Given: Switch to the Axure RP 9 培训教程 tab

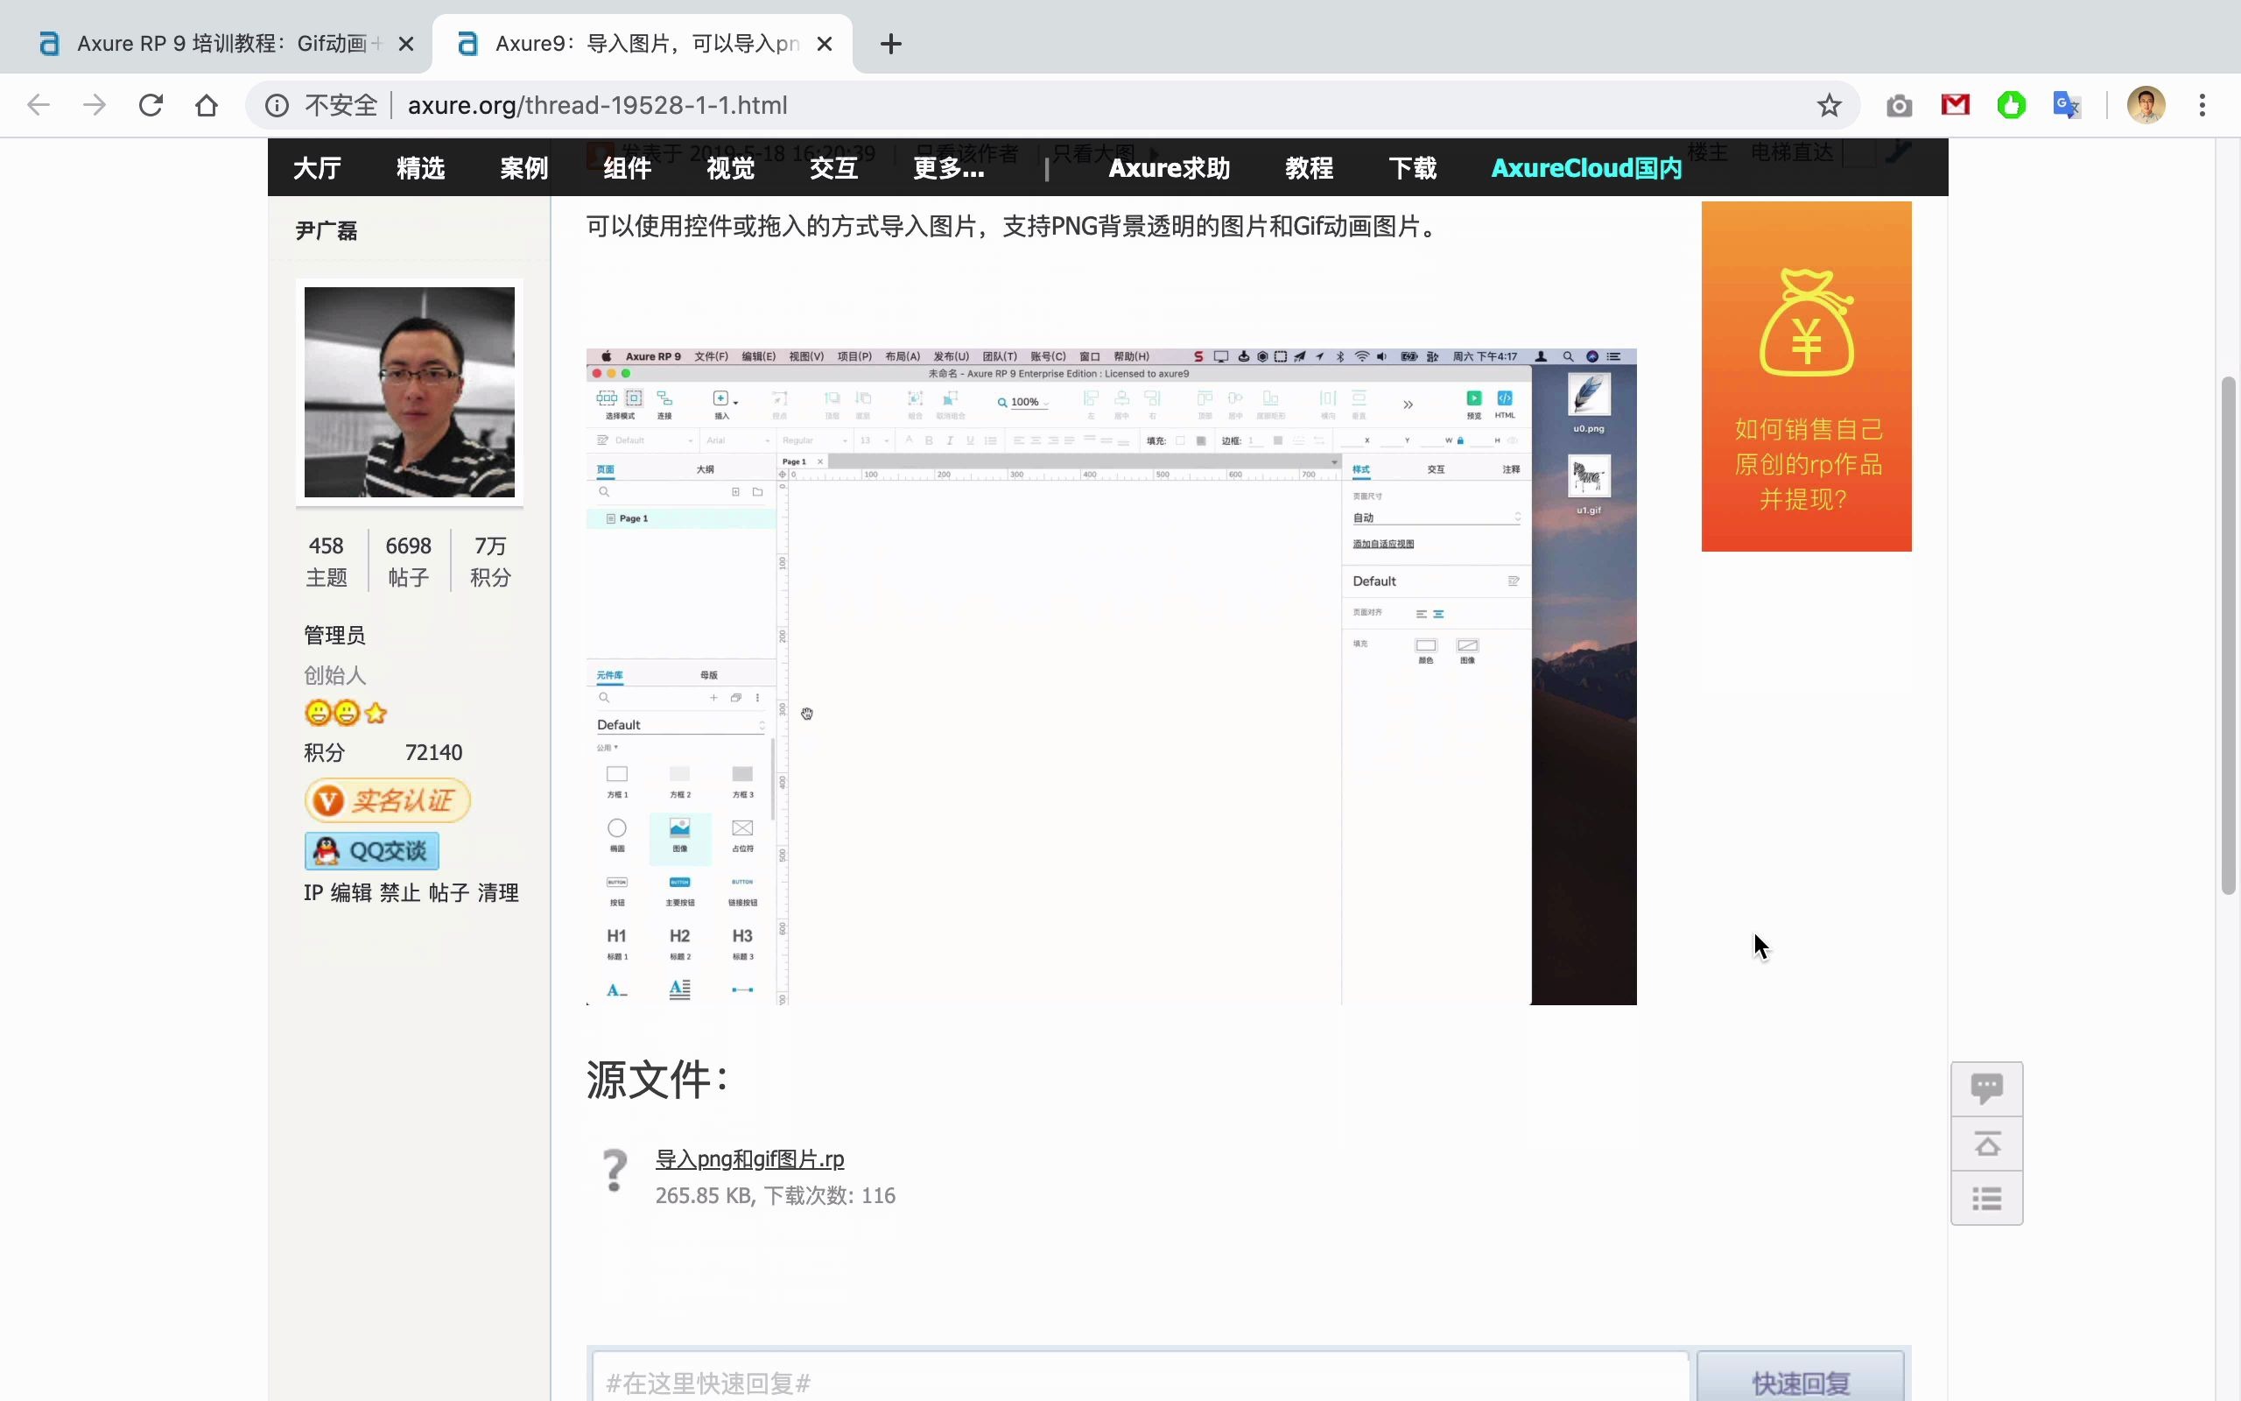Looking at the screenshot, I should tap(213, 43).
